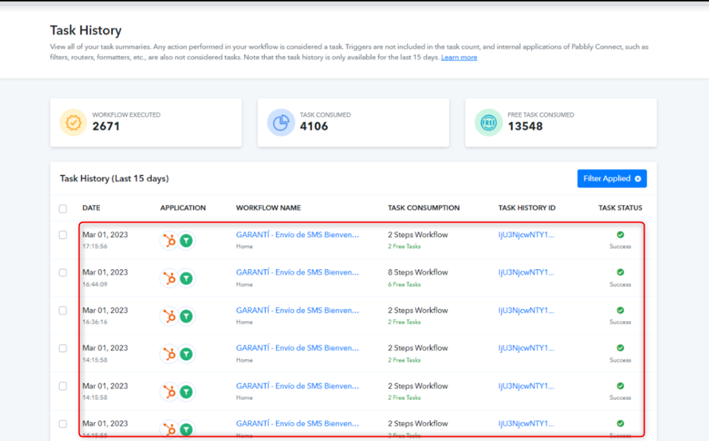Toggle the select-all checkbox in table header
This screenshot has width=709, height=441.
(x=63, y=208)
